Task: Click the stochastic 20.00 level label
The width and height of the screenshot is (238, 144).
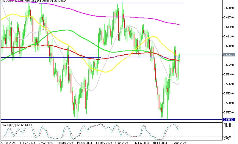Action: [227, 136]
